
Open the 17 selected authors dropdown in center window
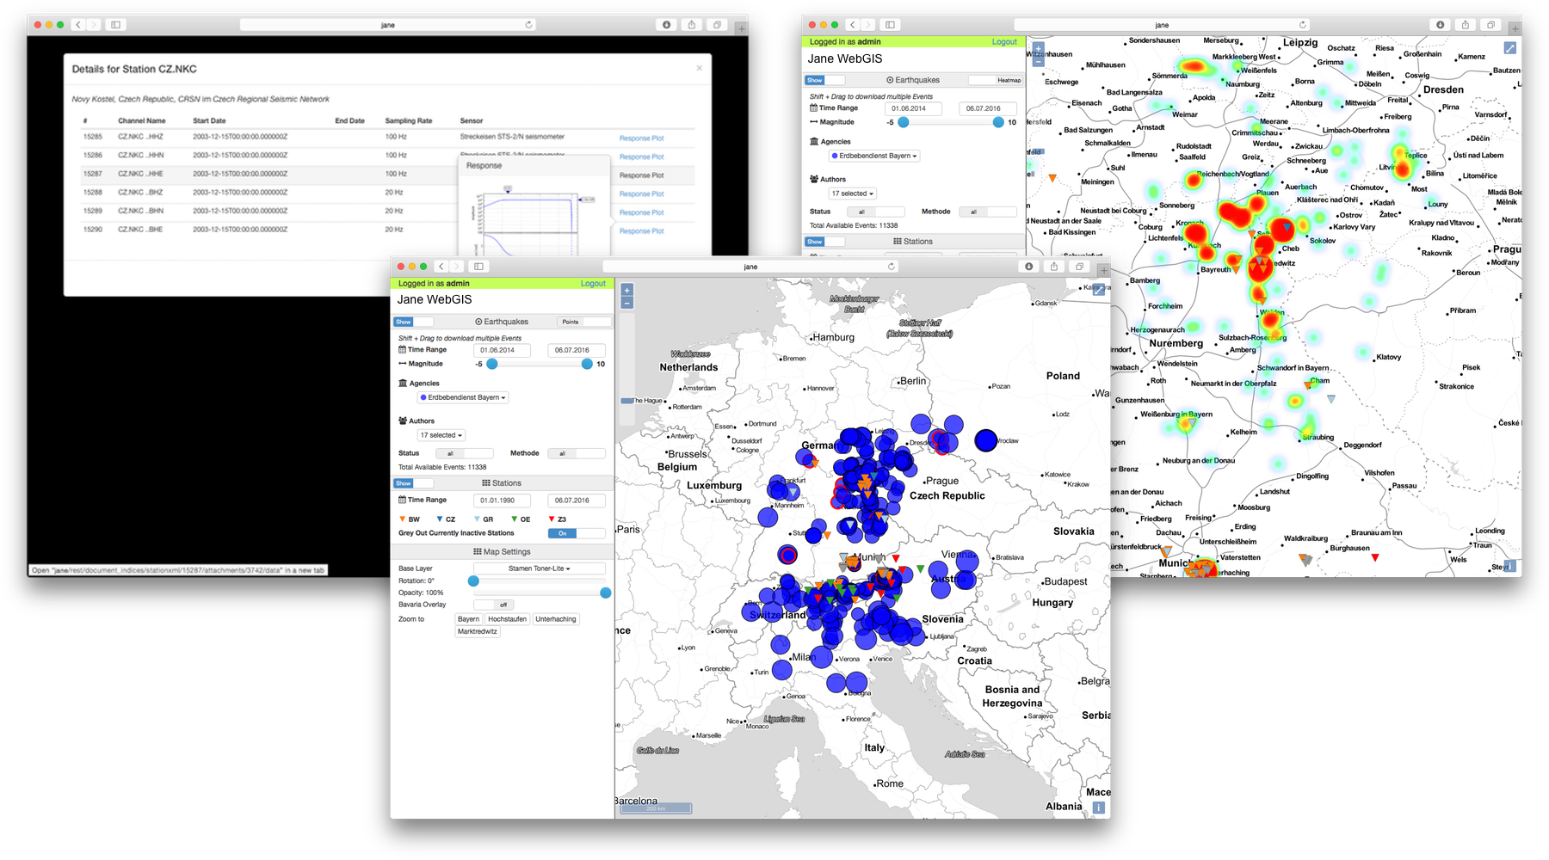tap(441, 435)
